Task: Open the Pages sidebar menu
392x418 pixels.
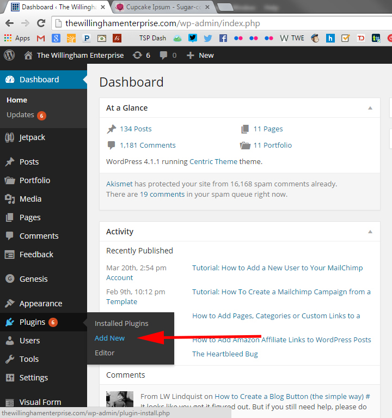Action: click(x=44, y=217)
